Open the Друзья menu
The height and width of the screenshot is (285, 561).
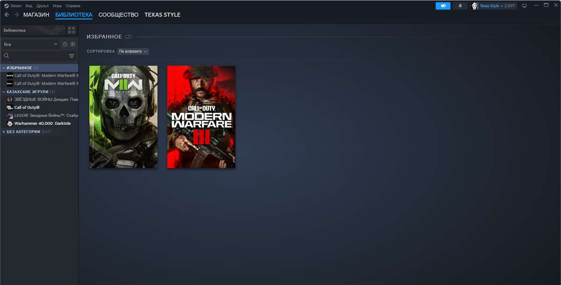(x=42, y=6)
